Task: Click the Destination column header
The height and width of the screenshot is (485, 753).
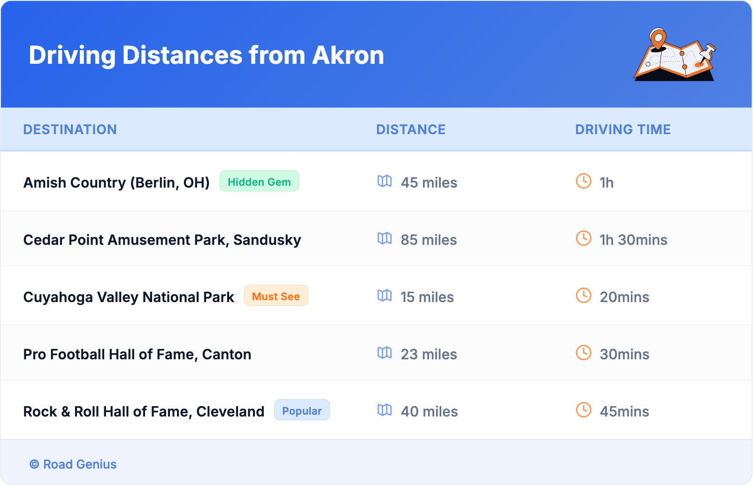Action: (x=70, y=129)
